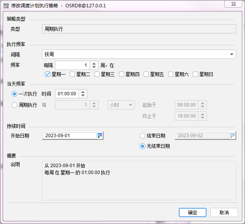Viewport: 245px width, 224px height.
Task: Toggle the 星期一 checkbox
Action: tap(48, 74)
